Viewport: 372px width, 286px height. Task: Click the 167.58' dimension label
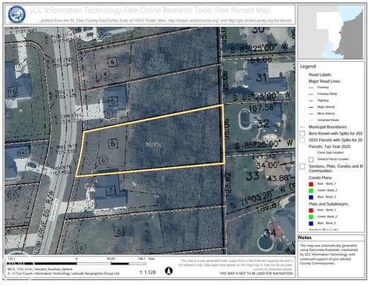coord(263,108)
